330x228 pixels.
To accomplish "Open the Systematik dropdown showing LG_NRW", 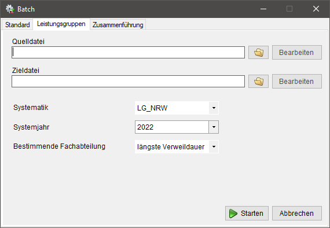I will (177, 108).
